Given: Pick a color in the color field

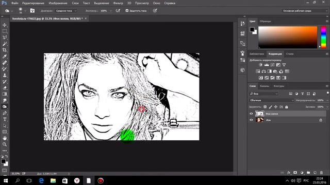Looking at the screenshot, I should click(288, 38).
